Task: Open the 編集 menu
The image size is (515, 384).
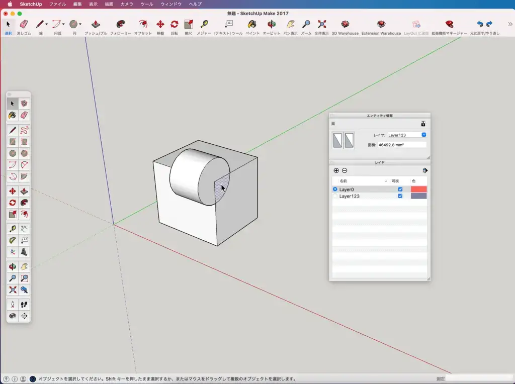Action: pyautogui.click(x=77, y=4)
